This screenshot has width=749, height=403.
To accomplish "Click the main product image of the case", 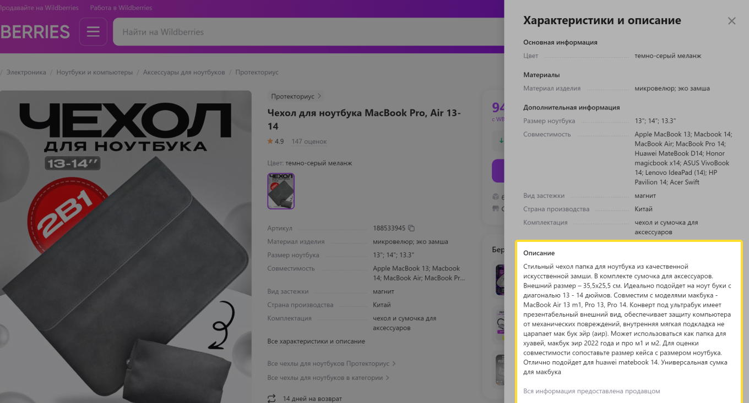I will [126, 247].
